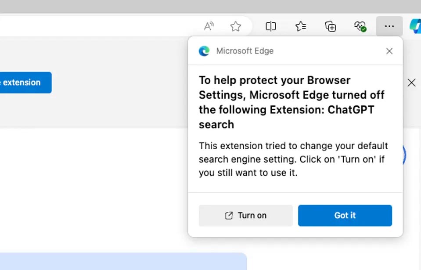Open split screen mode
The image size is (421, 270).
coord(271,26)
